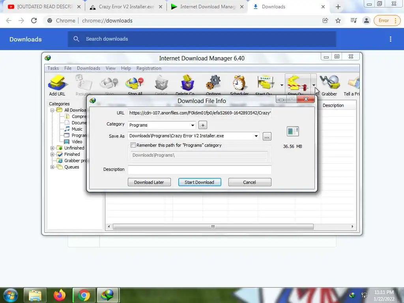
Task: Open the Help menu in IDM
Action: point(126,68)
